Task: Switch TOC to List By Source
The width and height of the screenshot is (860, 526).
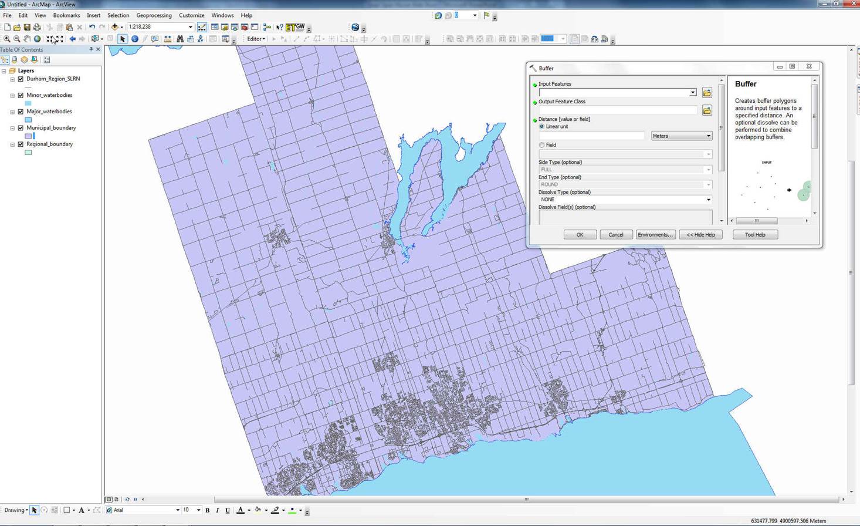Action: [x=15, y=59]
